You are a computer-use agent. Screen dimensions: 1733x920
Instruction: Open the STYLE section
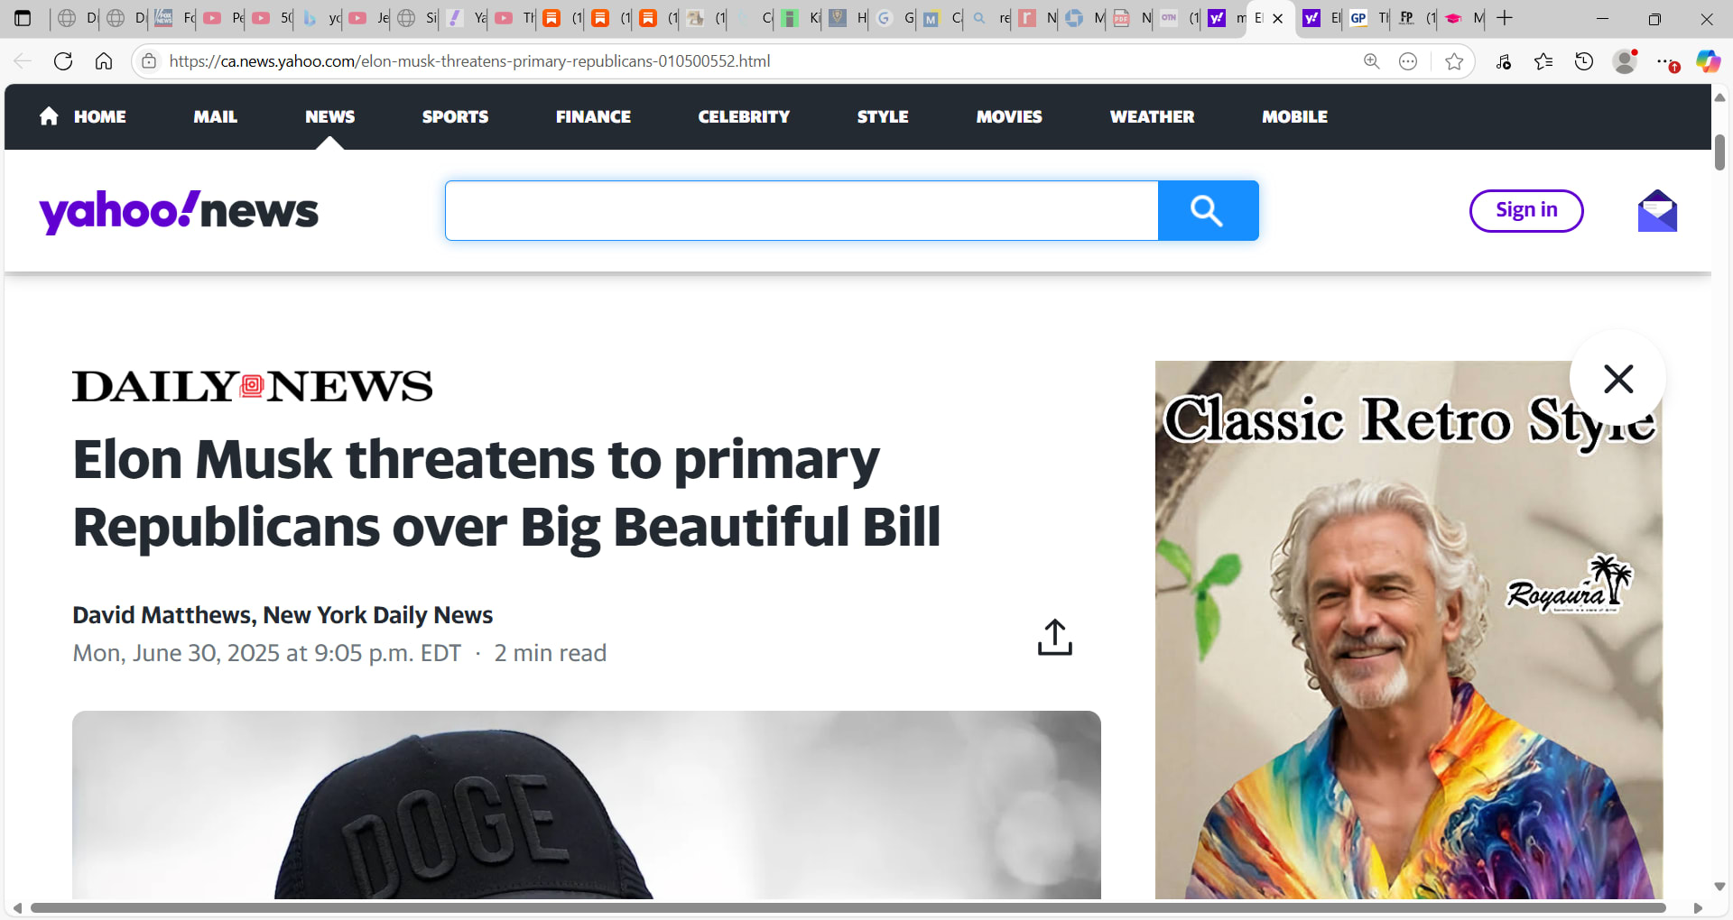click(883, 116)
